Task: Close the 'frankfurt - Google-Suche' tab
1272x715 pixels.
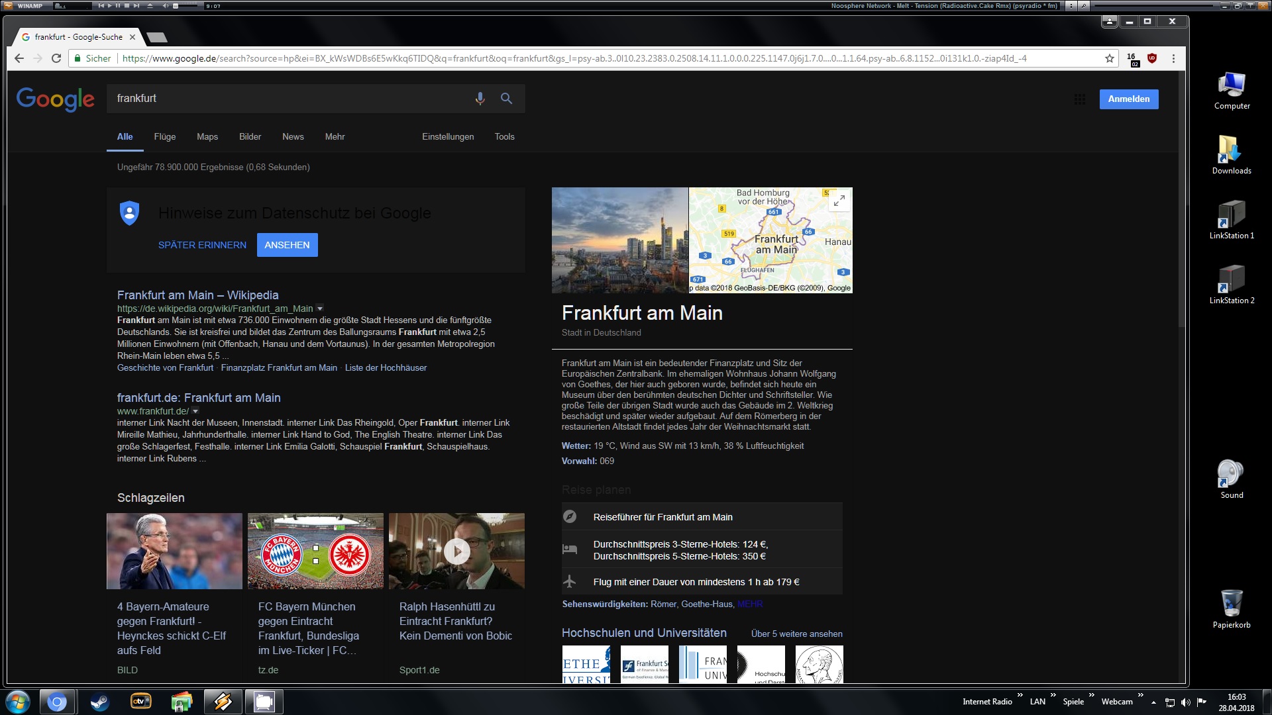Action: (x=132, y=37)
